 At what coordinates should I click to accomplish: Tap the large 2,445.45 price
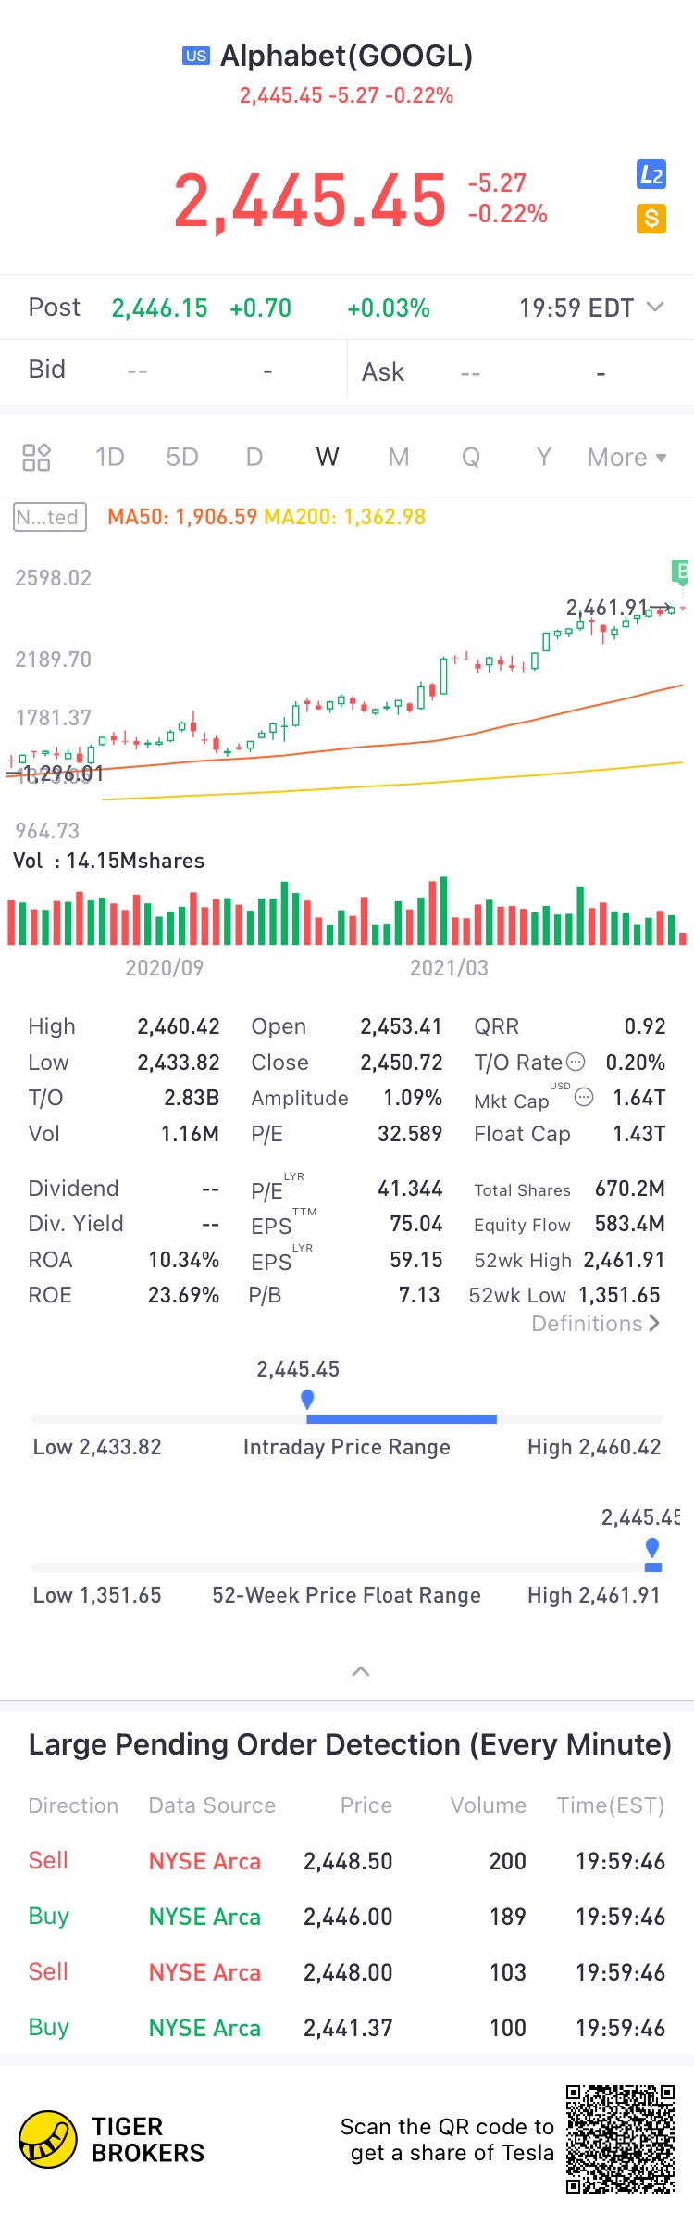[x=310, y=200]
